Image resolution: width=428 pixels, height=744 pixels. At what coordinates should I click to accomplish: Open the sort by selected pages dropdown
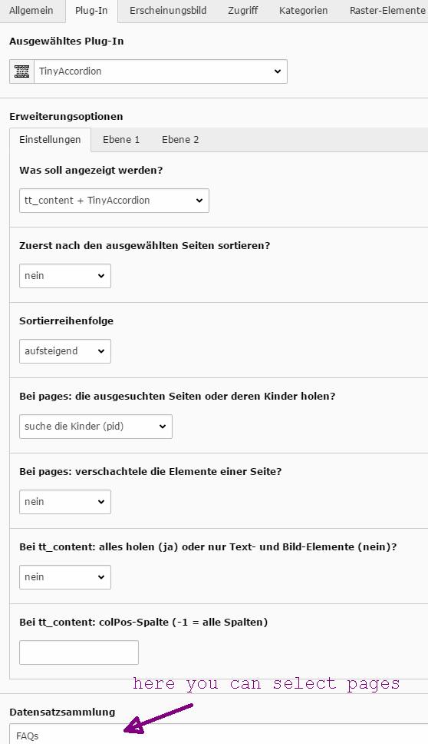pos(65,276)
